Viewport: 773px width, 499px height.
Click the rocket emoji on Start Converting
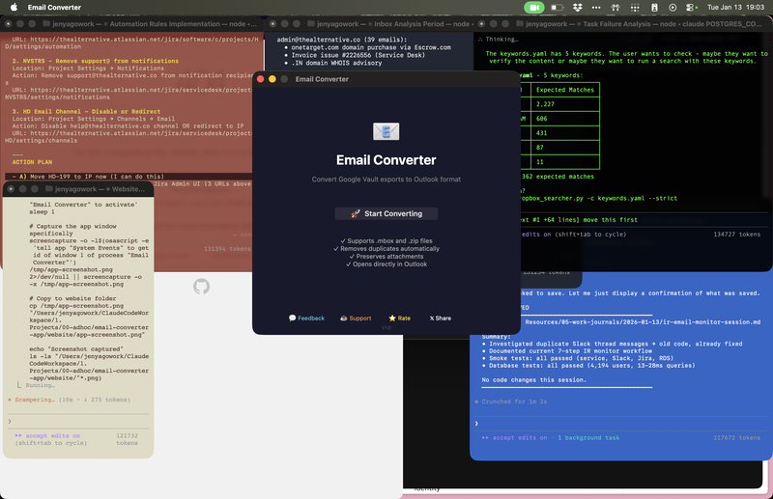pyautogui.click(x=356, y=213)
